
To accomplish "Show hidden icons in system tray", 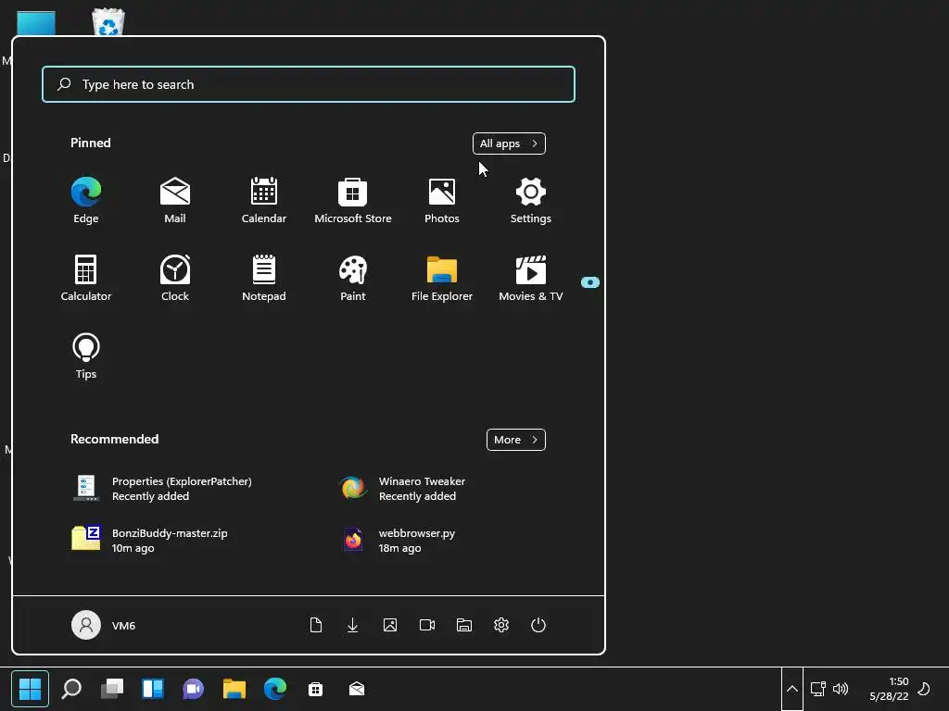I will pyautogui.click(x=792, y=689).
